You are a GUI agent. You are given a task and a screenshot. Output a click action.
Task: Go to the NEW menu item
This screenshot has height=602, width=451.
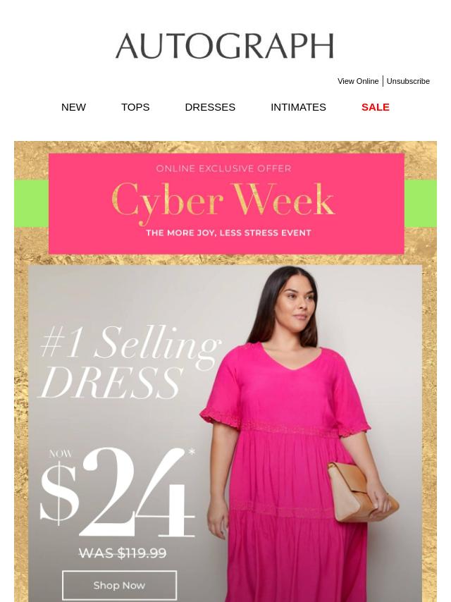point(73,107)
